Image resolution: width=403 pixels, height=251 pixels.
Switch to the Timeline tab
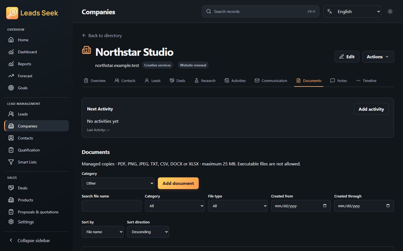366,81
